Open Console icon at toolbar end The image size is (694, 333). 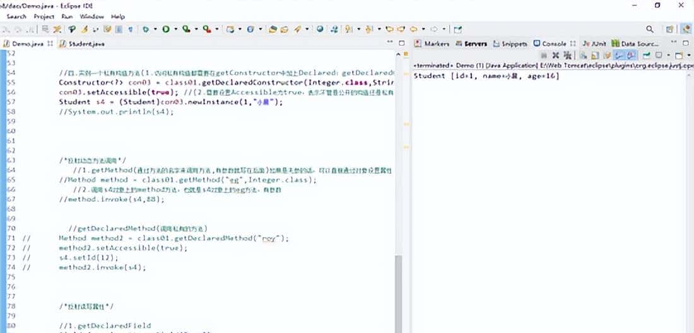679,56
